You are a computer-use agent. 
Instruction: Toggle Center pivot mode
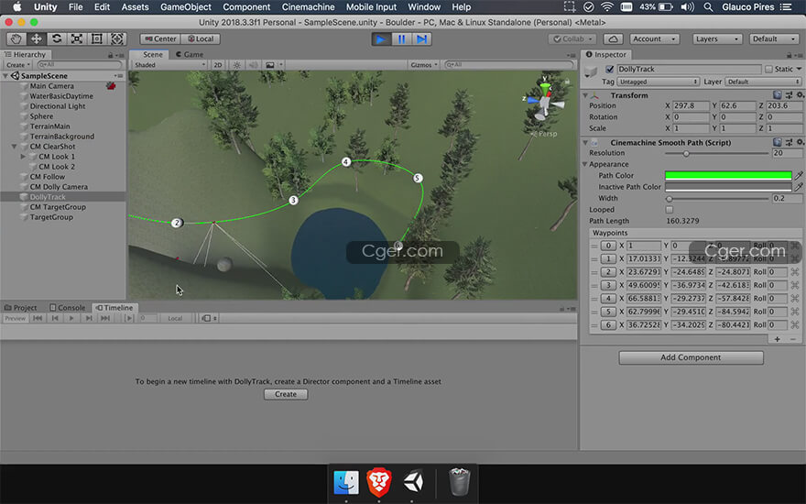click(160, 39)
